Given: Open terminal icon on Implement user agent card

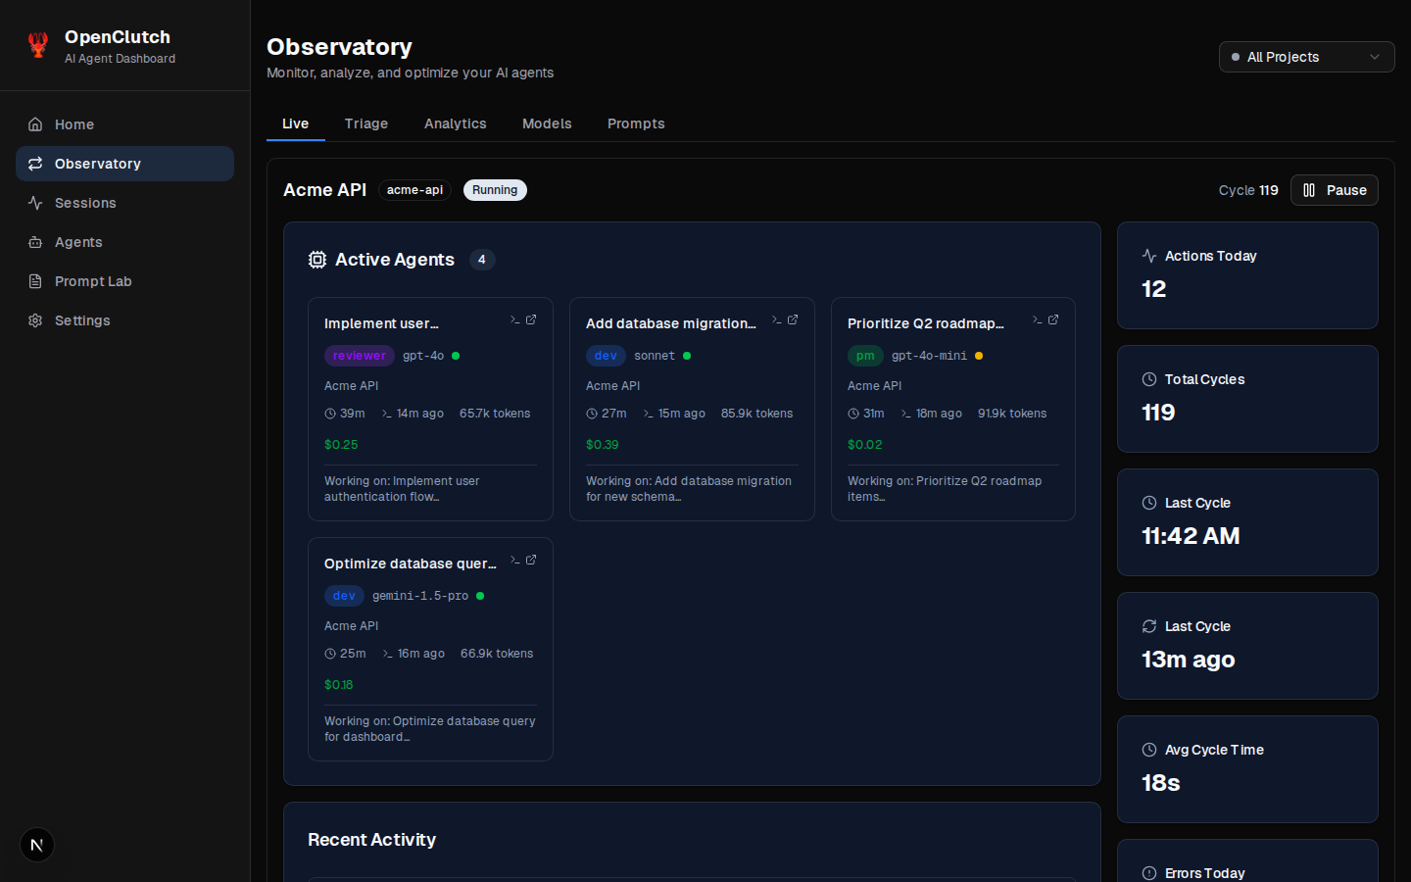Looking at the screenshot, I should pyautogui.click(x=513, y=319).
